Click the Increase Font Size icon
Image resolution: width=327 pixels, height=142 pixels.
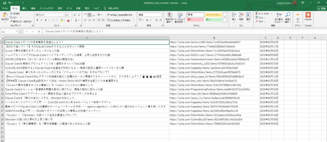(74, 15)
